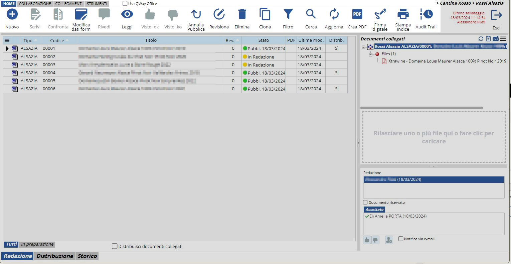Viewport: 511px width, 264px height.
Task: Collapse the Rossi Alsazia tree node
Action: click(364, 47)
